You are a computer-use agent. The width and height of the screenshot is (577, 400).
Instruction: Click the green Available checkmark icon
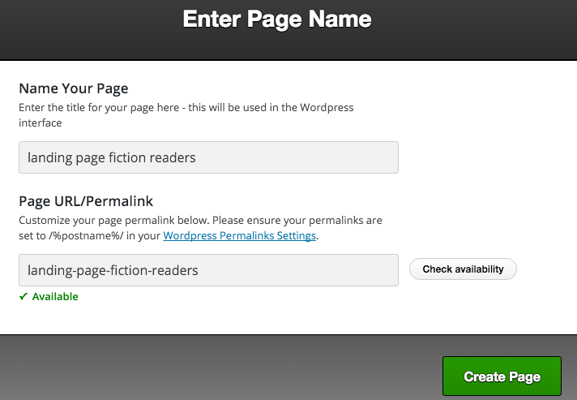point(24,296)
